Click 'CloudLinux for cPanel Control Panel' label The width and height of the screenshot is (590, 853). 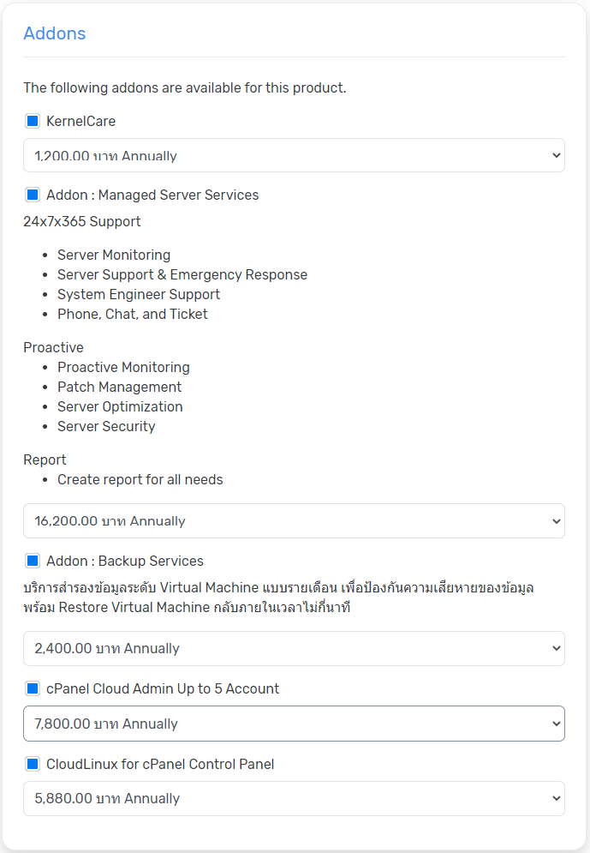pyautogui.click(x=160, y=764)
